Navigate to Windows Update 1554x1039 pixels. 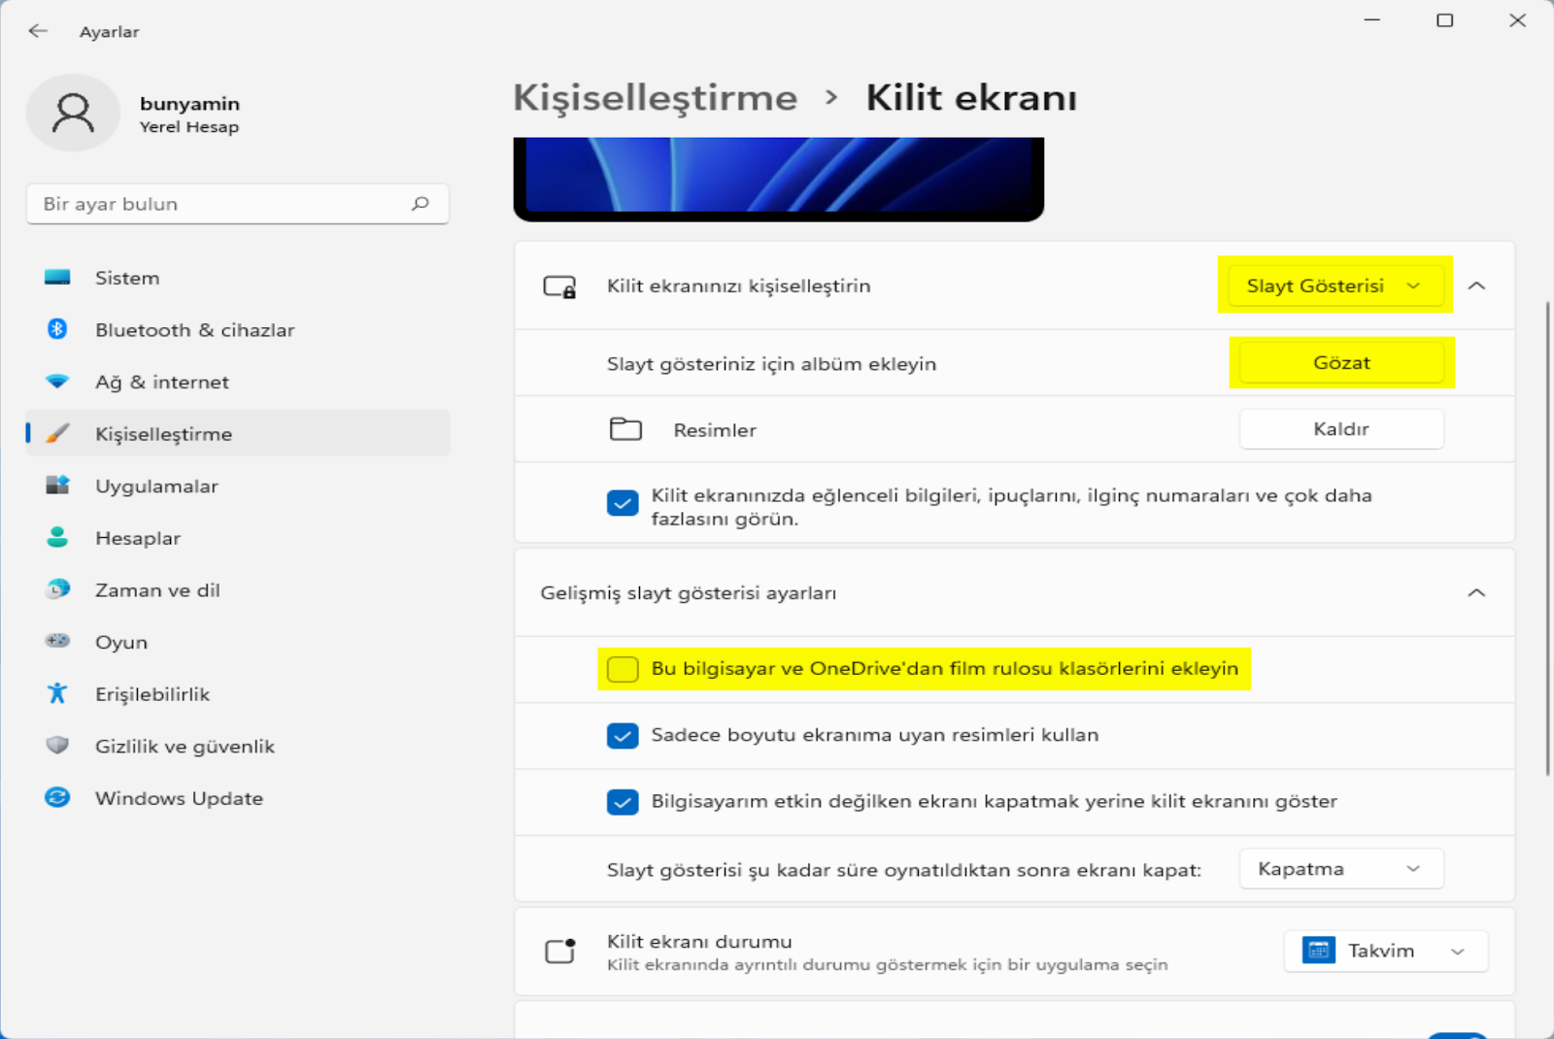coord(237,797)
